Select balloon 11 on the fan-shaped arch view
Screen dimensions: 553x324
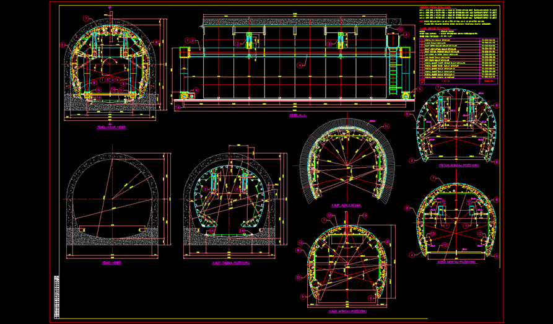pos(387,126)
